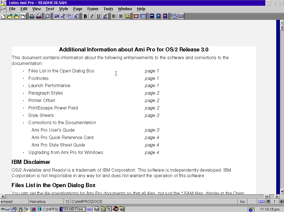This screenshot has height=212, width=284.
Task: Open the View menu
Action: pos(36,9)
